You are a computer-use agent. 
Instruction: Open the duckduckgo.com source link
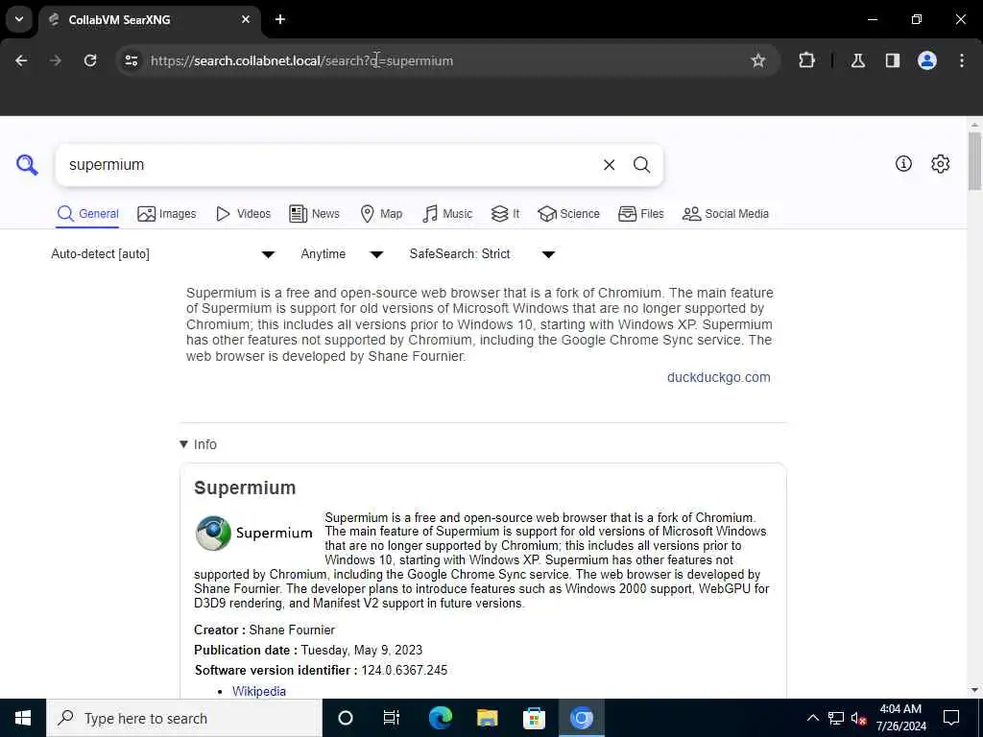pos(718,377)
